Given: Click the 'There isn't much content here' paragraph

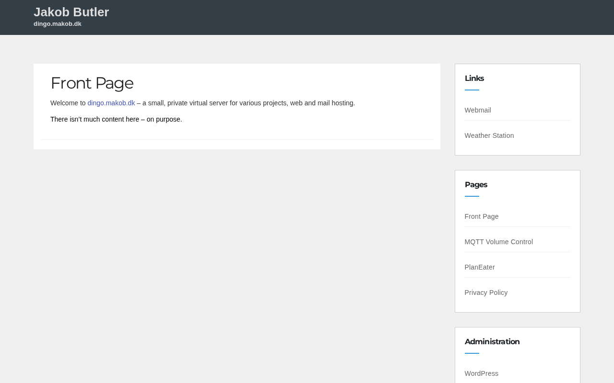Looking at the screenshot, I should (x=116, y=119).
